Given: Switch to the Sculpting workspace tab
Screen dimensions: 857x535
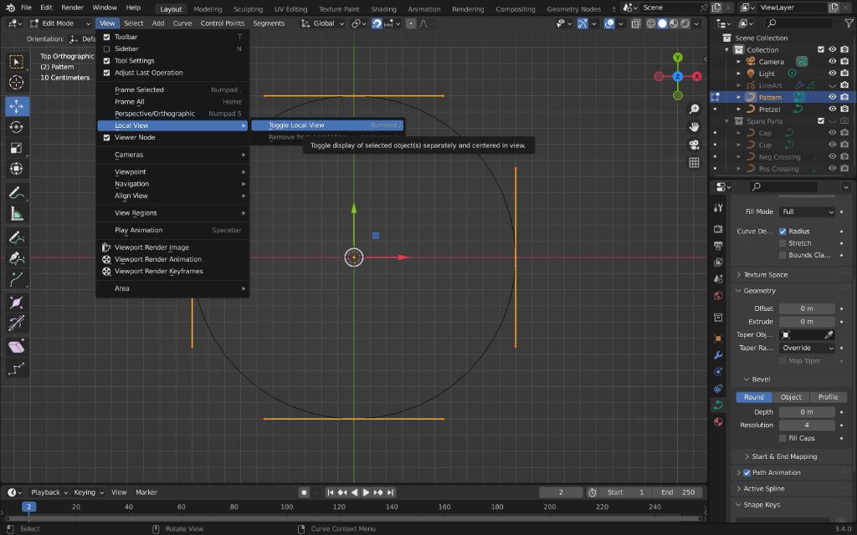Looking at the screenshot, I should tap(248, 9).
